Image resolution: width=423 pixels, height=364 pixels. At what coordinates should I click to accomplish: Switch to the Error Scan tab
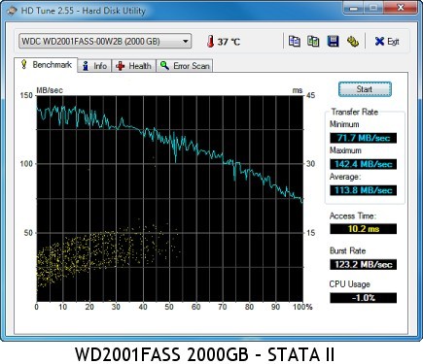pos(185,66)
